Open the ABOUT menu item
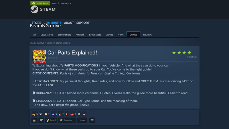 coord(69,23)
